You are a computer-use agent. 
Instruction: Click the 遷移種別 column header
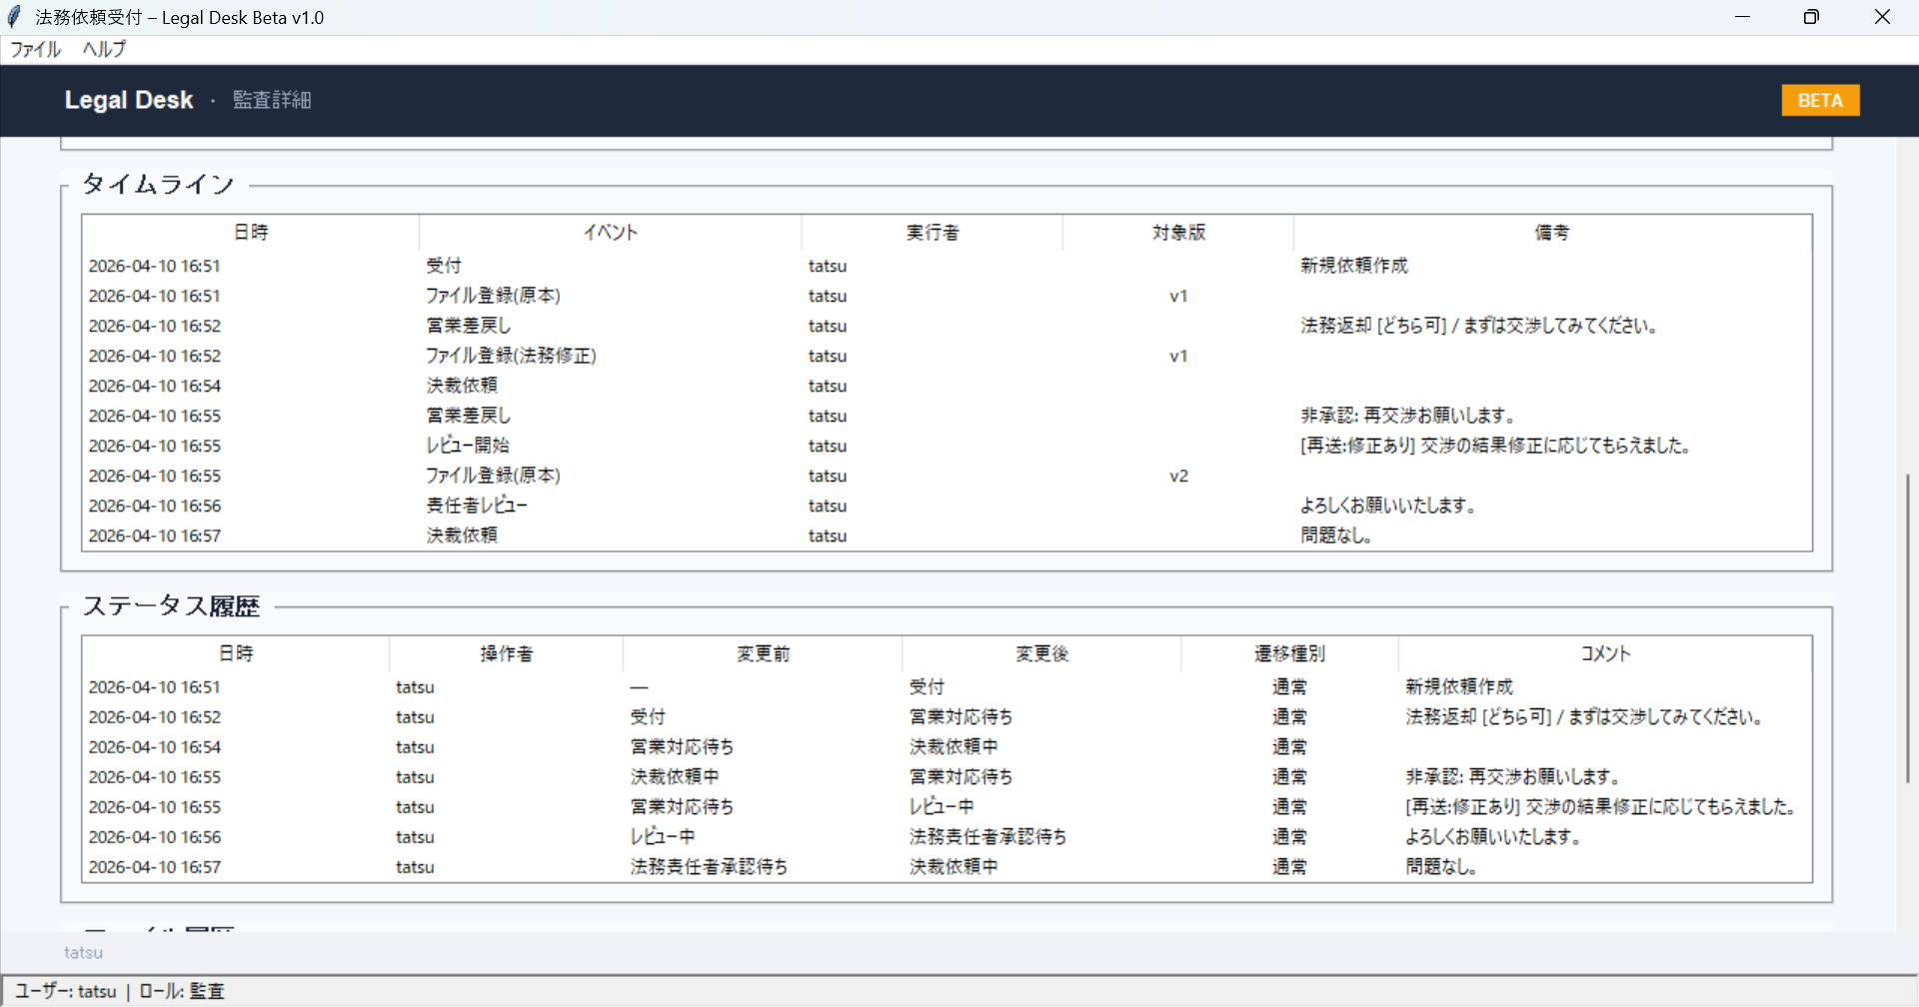pyautogui.click(x=1289, y=654)
